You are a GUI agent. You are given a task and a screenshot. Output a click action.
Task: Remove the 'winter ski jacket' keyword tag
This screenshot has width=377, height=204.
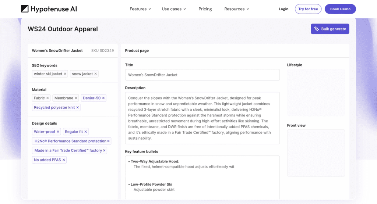tap(65, 74)
